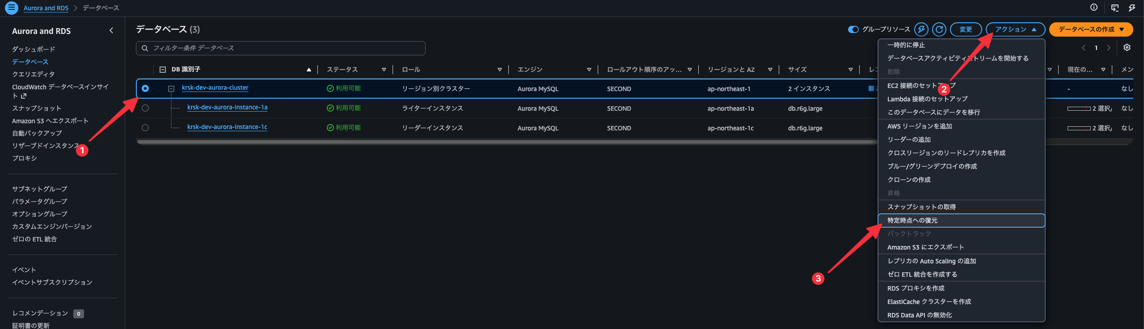Open the krsk-dev-aurora-instance-1a link
The height and width of the screenshot is (329, 1144).
tap(227, 108)
